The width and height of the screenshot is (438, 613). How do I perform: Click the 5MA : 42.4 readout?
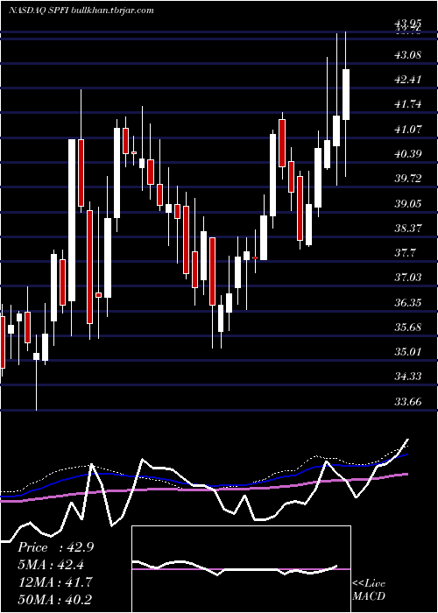(x=51, y=565)
